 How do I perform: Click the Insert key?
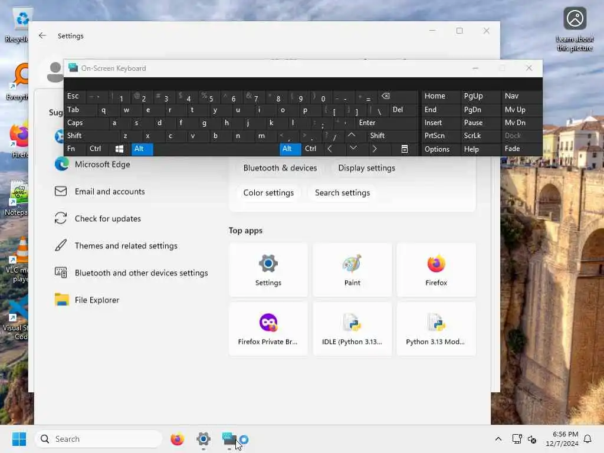pos(440,123)
